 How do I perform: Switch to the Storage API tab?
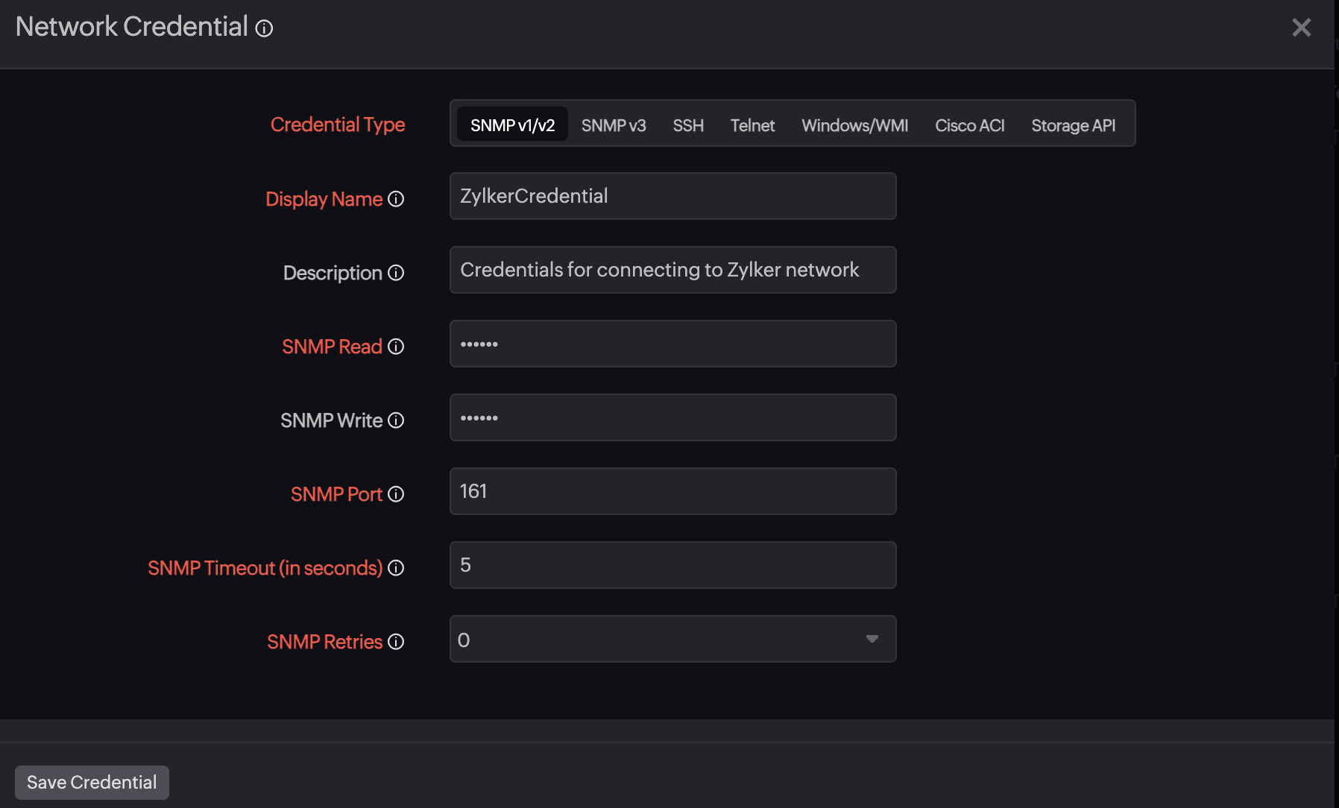click(1073, 125)
